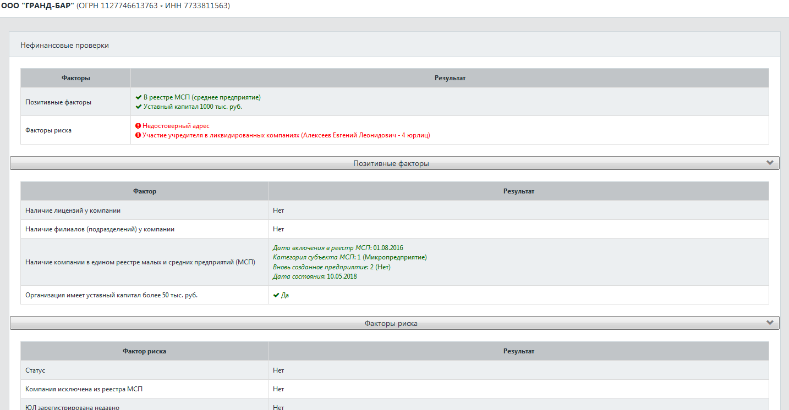This screenshot has height=410, width=789.
Task: Open the liquidated companies risk about Алексеев Евгений Леонидович
Action: (286, 135)
